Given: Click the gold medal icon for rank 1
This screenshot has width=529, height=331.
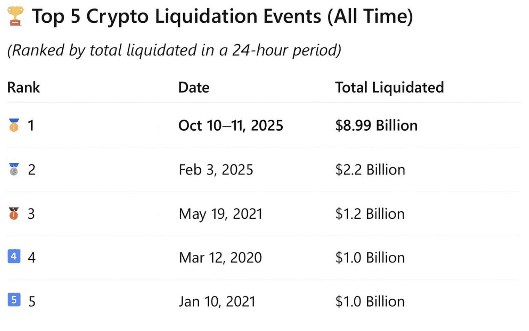Looking at the screenshot, I should [x=14, y=125].
